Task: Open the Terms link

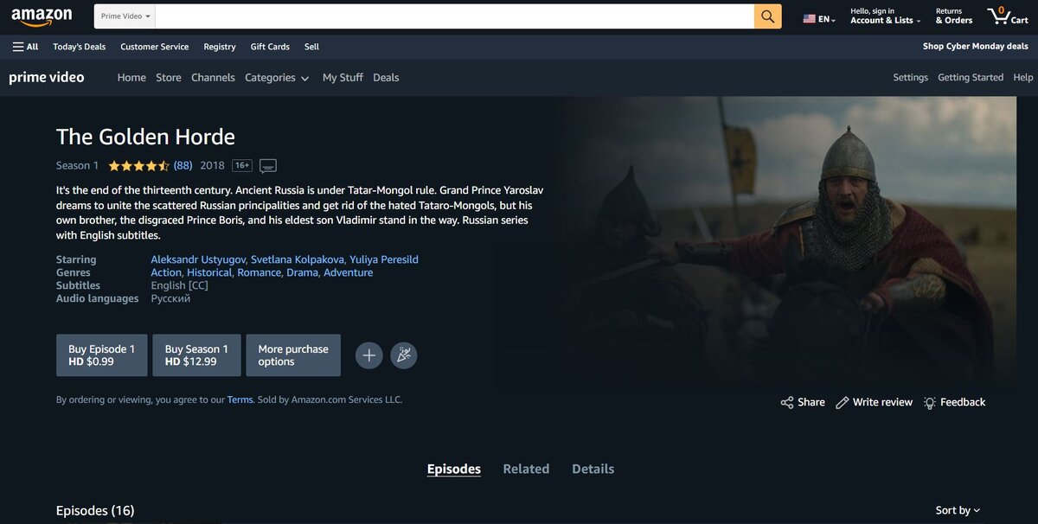Action: [240, 400]
